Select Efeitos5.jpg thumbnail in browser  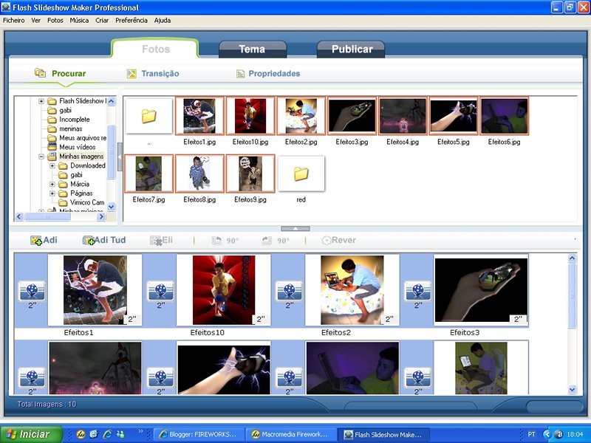(x=454, y=116)
